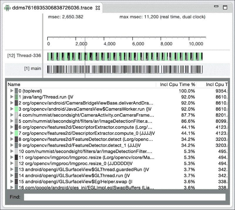
Task: Click the green swatch for DescriptorExtractor.compute_0
Action: 16,133
